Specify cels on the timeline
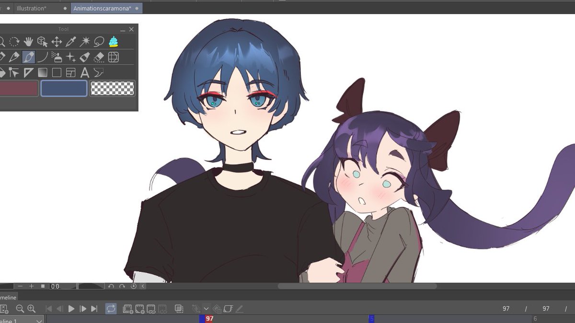 pos(151,309)
